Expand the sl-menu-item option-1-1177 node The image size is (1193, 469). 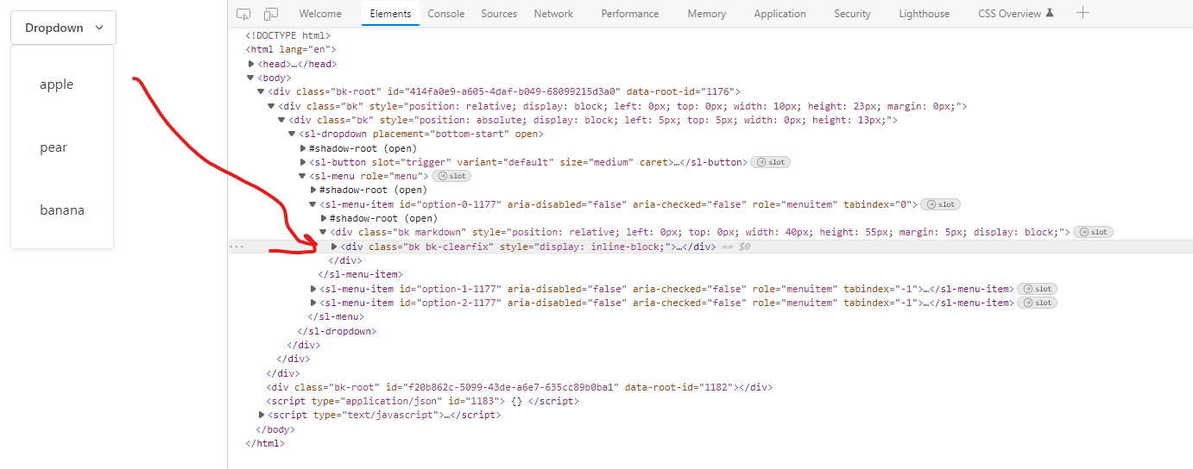pyautogui.click(x=313, y=289)
